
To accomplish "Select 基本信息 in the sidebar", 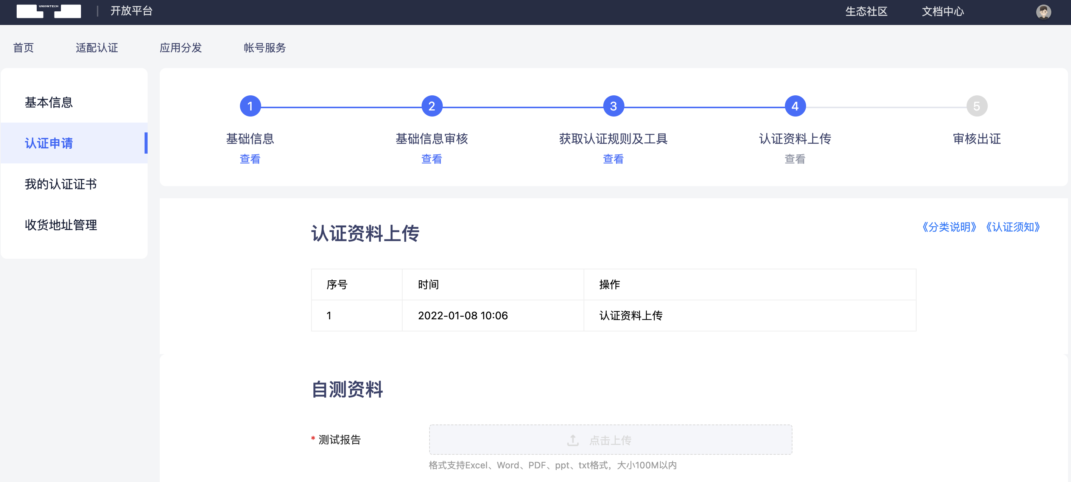I will (x=49, y=102).
